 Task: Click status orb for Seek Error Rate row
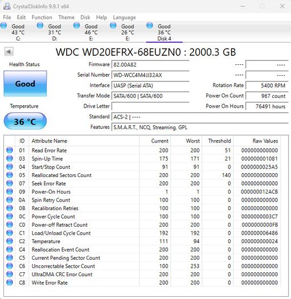click(10, 183)
